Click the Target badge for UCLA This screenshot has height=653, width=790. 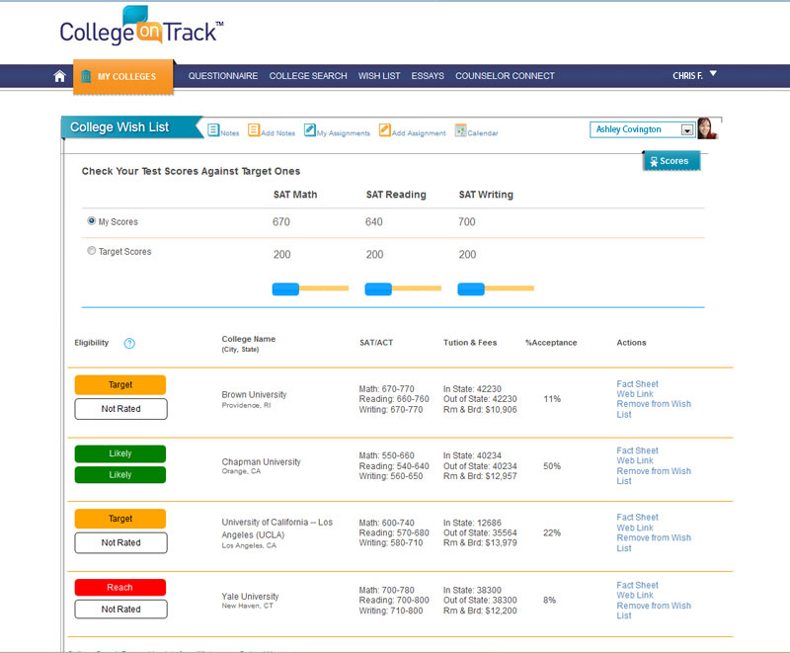click(120, 519)
